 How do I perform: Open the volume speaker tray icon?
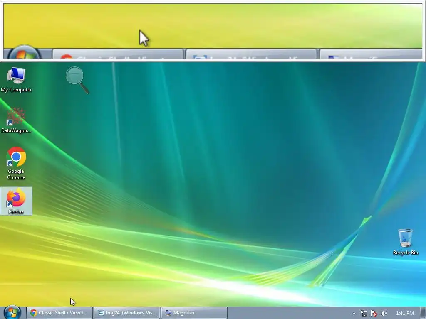pyautogui.click(x=384, y=313)
